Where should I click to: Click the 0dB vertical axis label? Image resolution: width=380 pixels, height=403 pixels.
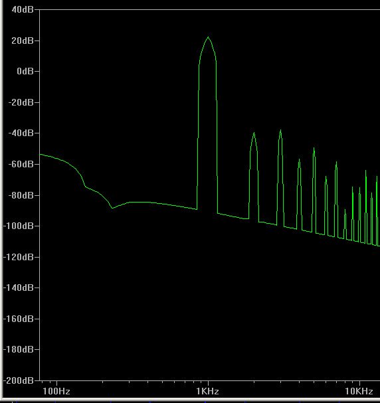25,71
